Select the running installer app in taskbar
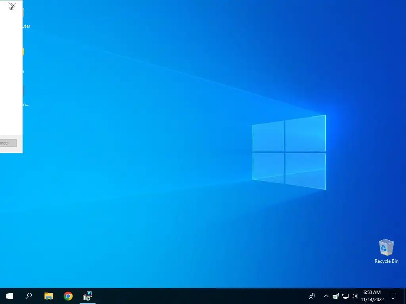Image resolution: width=406 pixels, height=304 pixels. click(x=88, y=296)
